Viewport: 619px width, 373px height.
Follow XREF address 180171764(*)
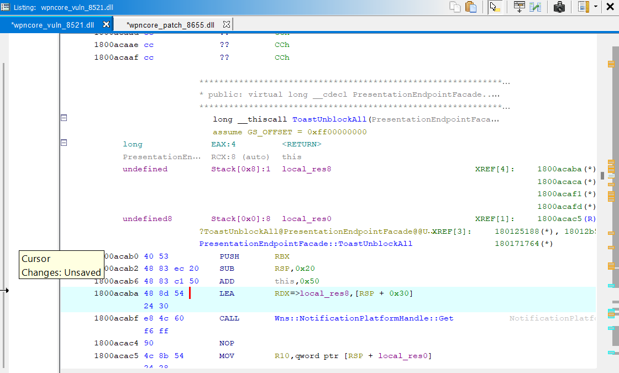pyautogui.click(x=524, y=244)
